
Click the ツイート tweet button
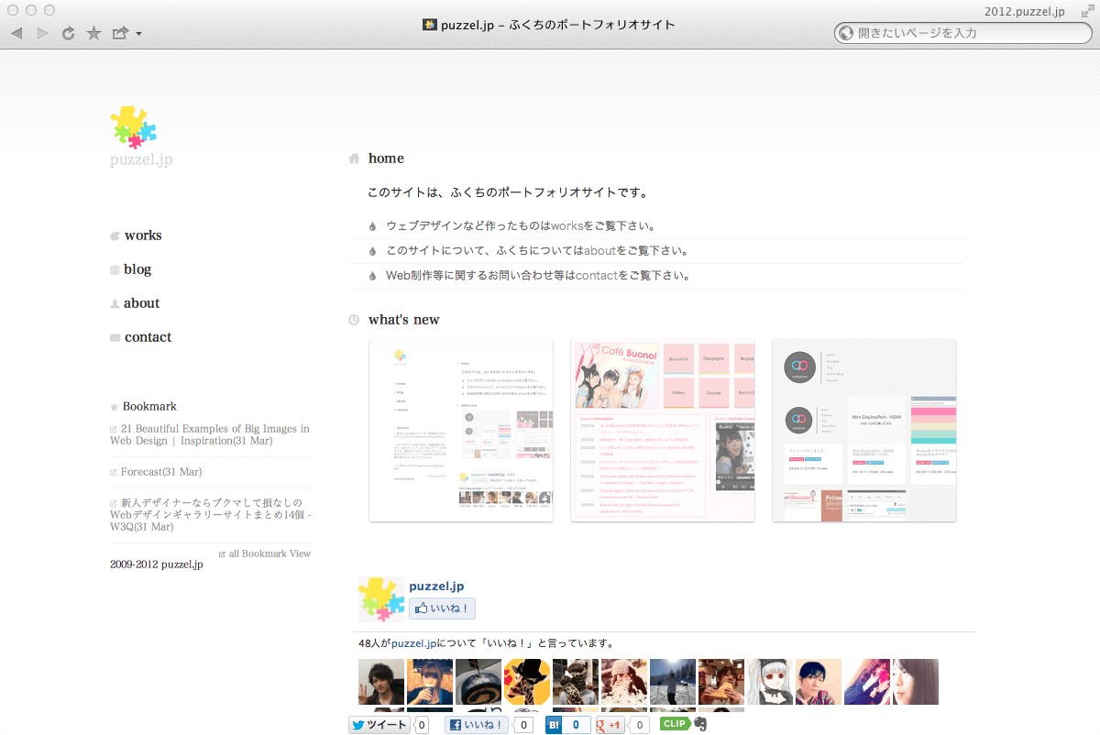pyautogui.click(x=379, y=725)
